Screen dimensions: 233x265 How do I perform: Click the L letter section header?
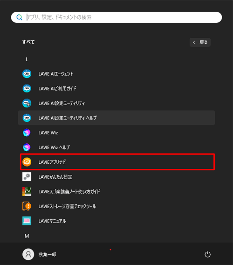[27, 59]
